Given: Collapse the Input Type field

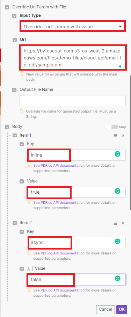Looking at the screenshot, I should click(14, 16).
